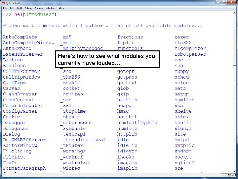The height and width of the screenshot is (179, 238).
Task: Open the Options menu
Action: tap(39, 8)
